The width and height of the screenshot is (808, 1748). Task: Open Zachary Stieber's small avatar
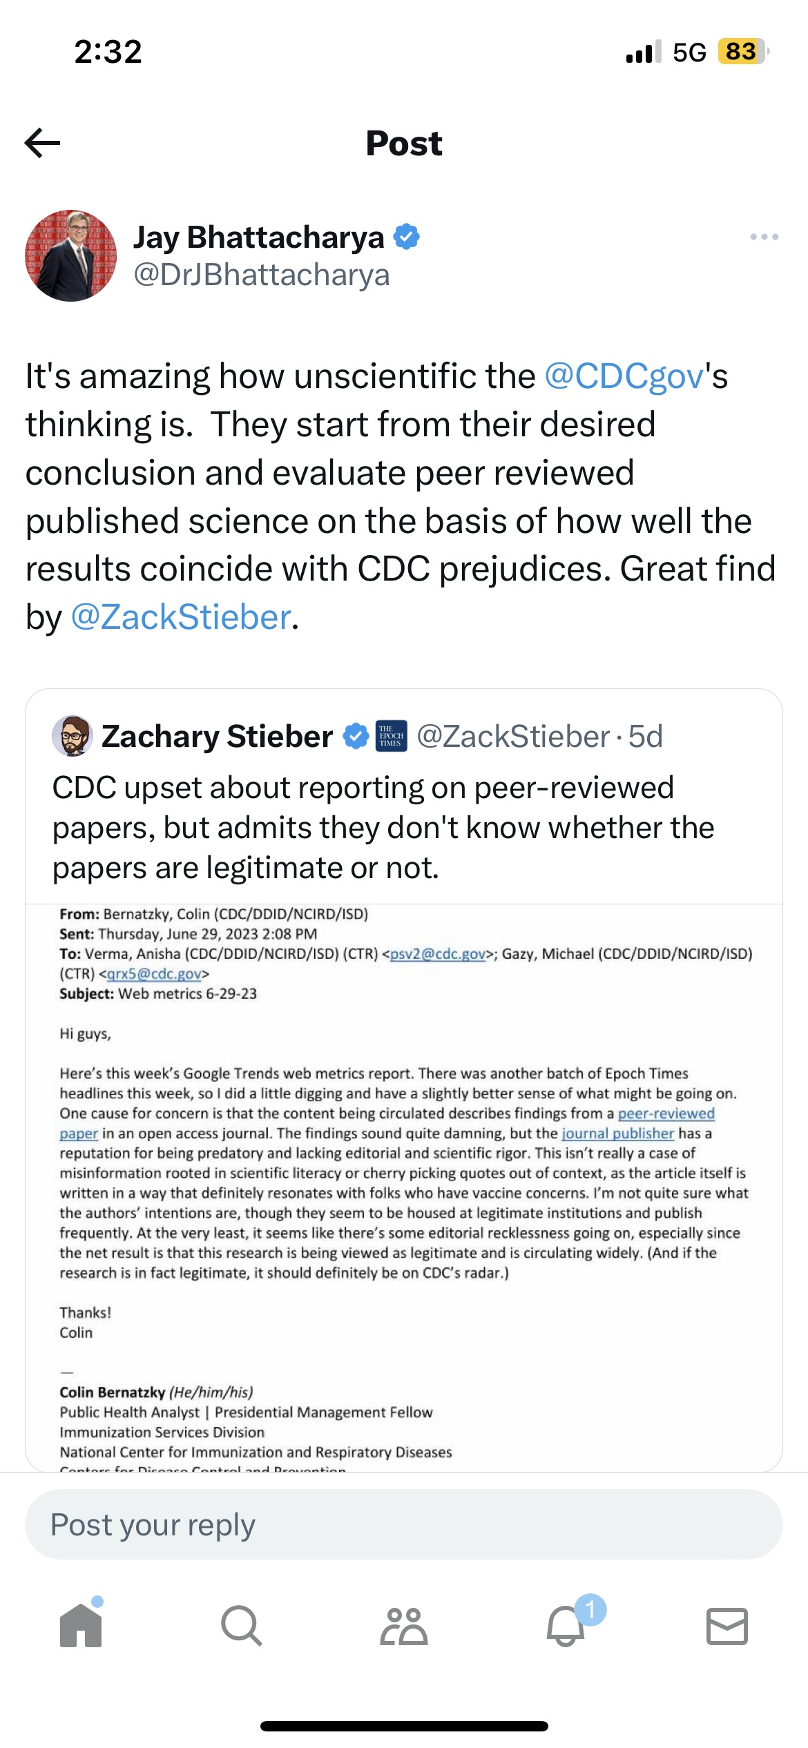pyautogui.click(x=73, y=736)
